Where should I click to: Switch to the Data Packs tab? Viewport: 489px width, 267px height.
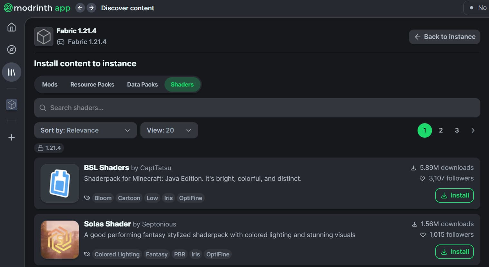142,85
